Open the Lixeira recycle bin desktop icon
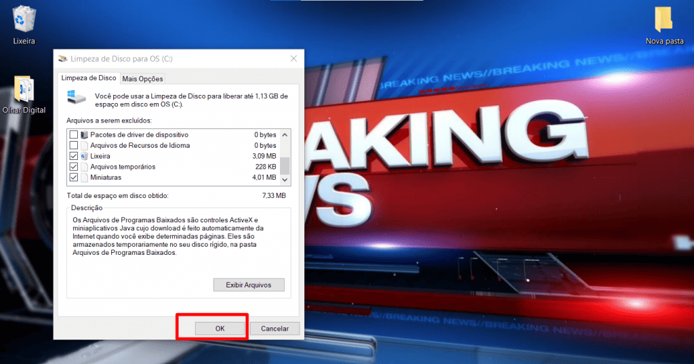This screenshot has width=694, height=364. click(x=24, y=19)
